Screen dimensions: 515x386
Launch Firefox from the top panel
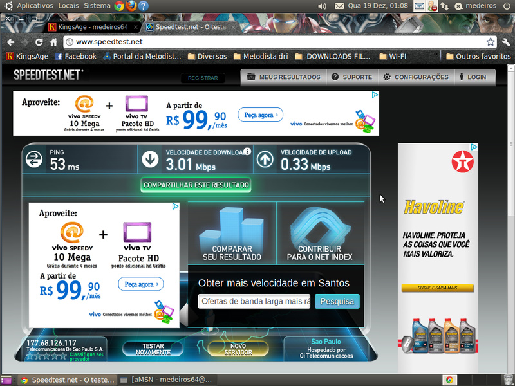tap(131, 6)
